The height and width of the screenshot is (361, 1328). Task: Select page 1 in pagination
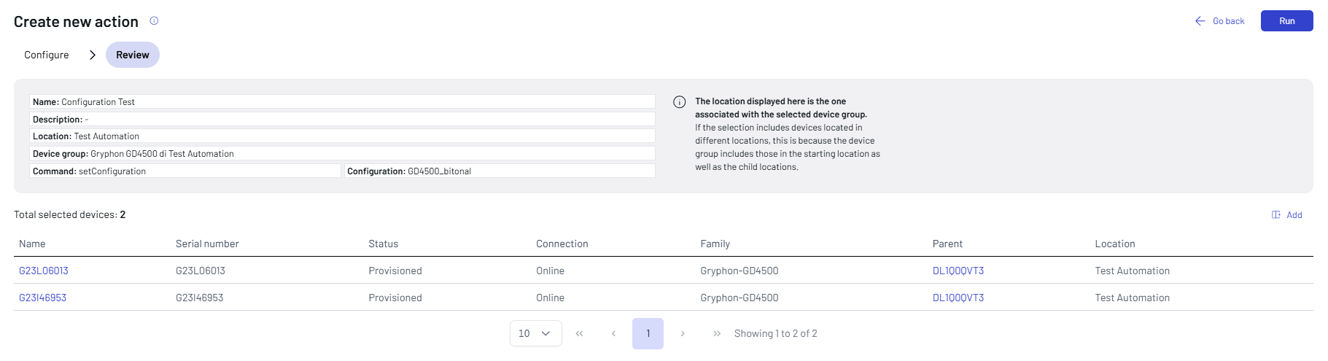[x=648, y=334]
